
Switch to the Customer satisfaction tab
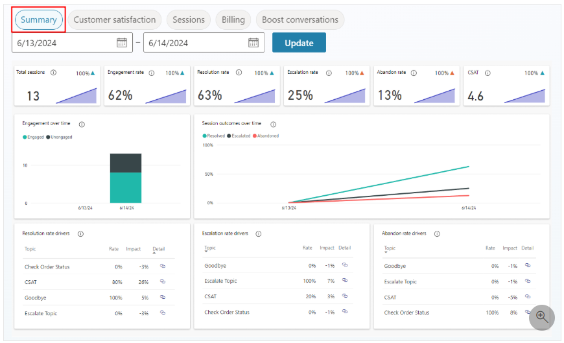[115, 19]
